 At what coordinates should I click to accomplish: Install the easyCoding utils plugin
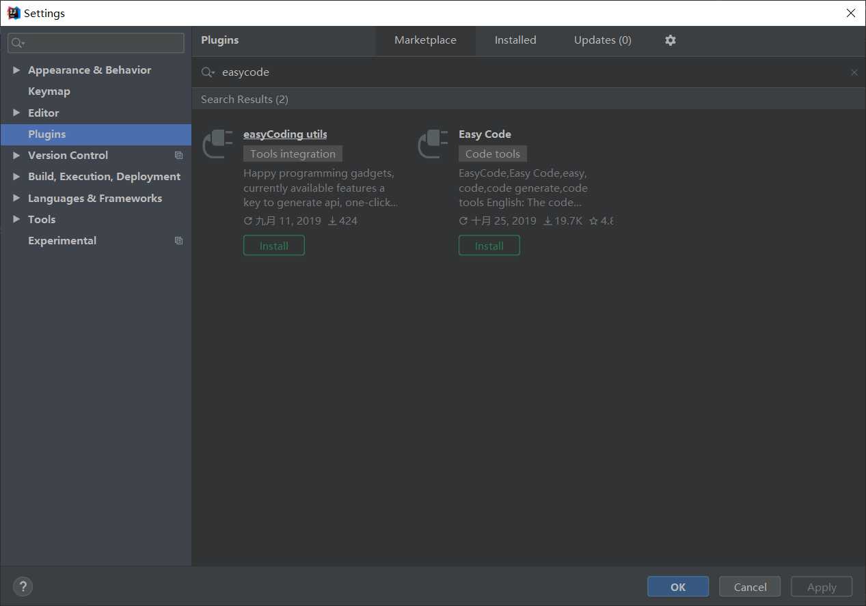point(274,246)
